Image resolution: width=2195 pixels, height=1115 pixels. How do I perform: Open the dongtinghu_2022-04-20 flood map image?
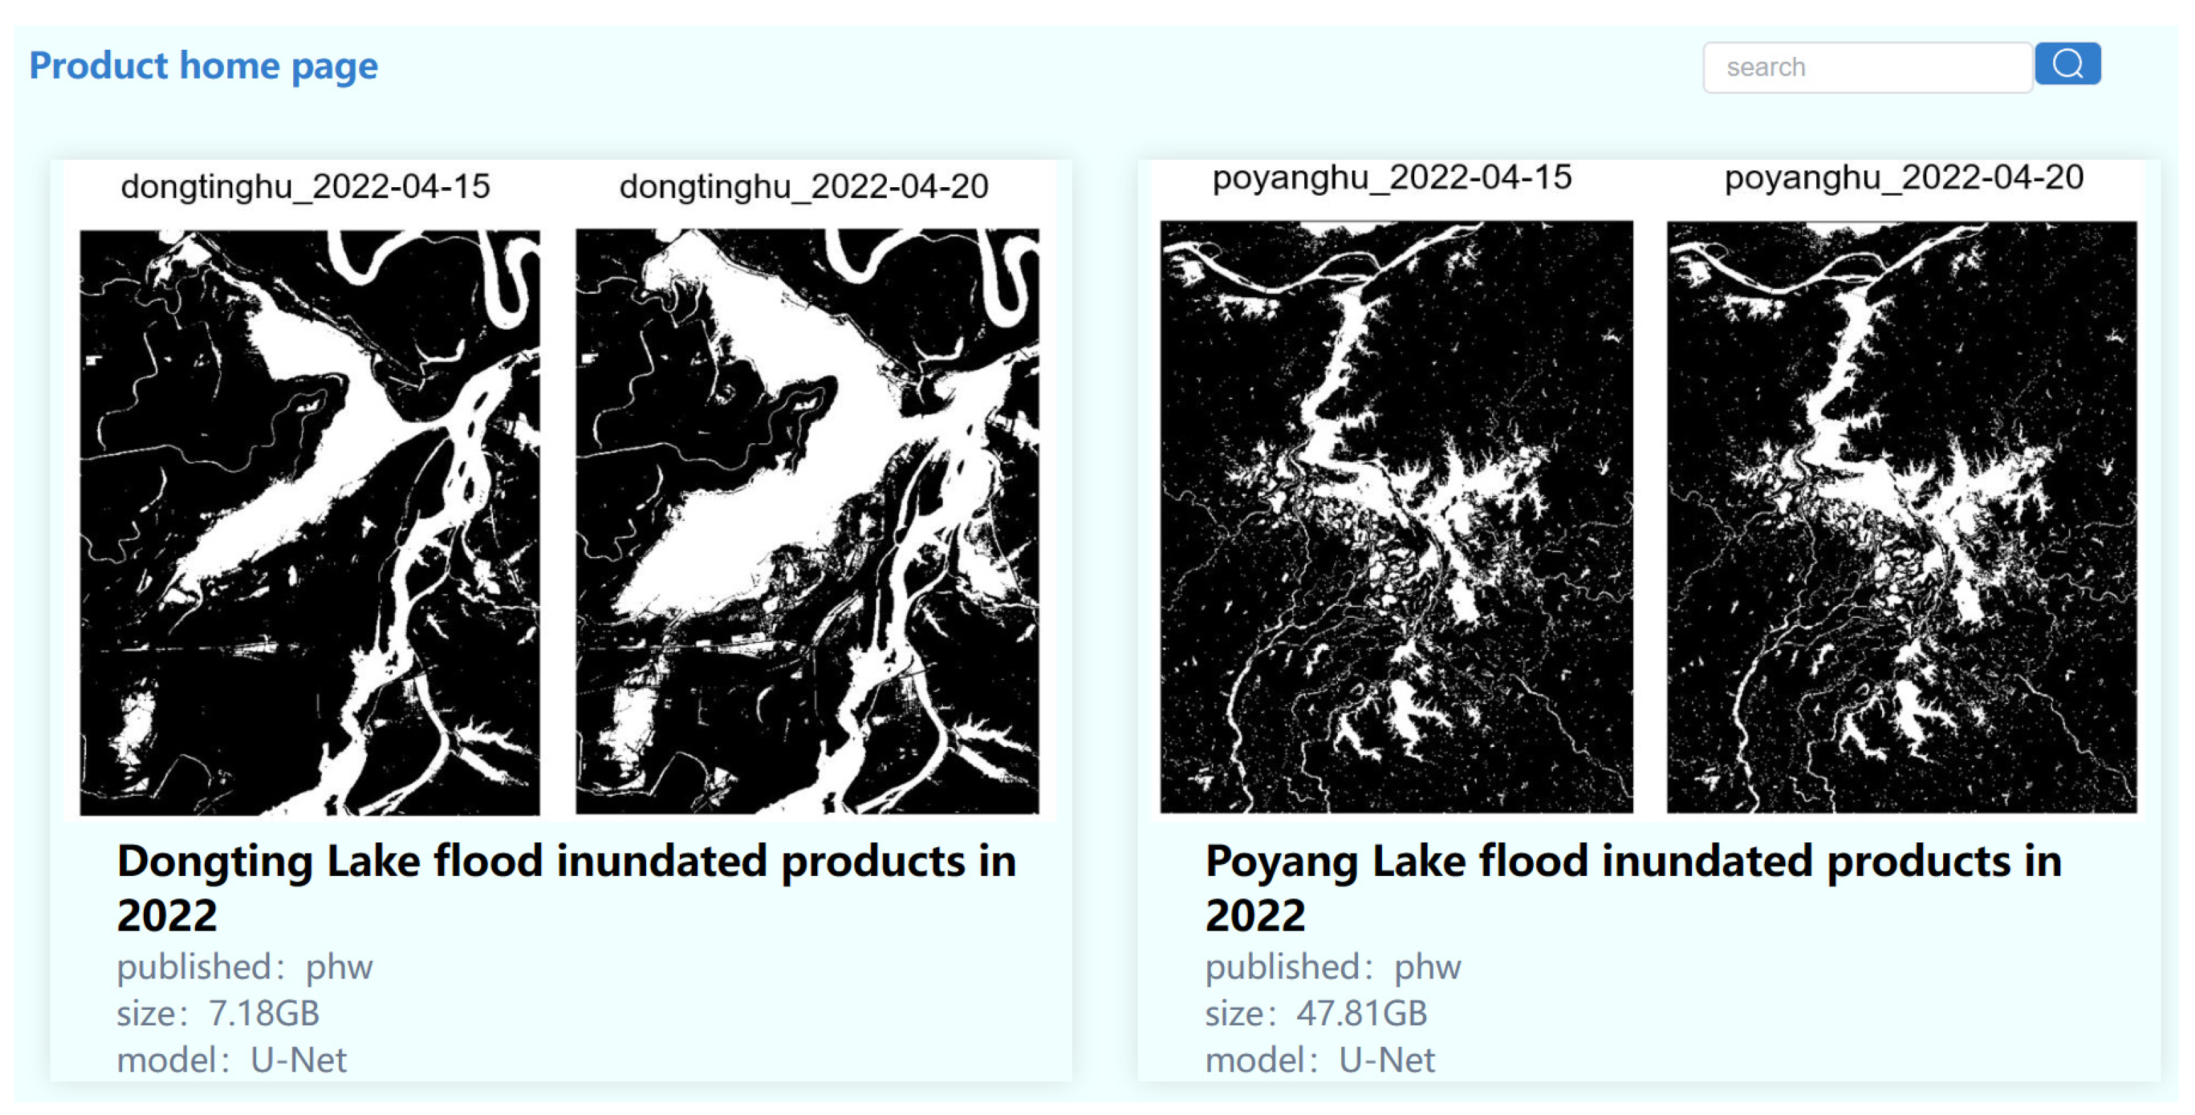coord(807,521)
